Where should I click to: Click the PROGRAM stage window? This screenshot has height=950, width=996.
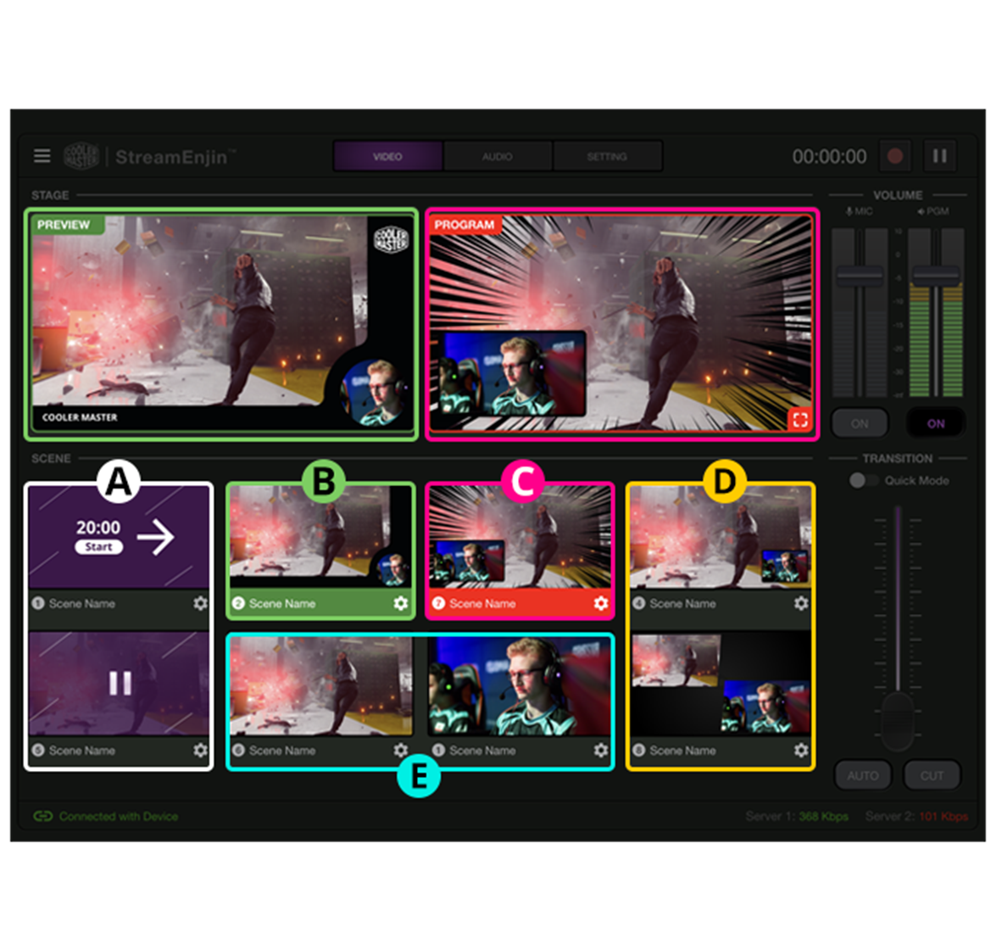pos(622,324)
